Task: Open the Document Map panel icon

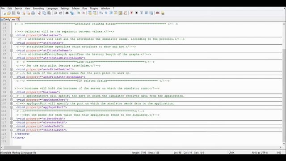Action: [120, 13]
